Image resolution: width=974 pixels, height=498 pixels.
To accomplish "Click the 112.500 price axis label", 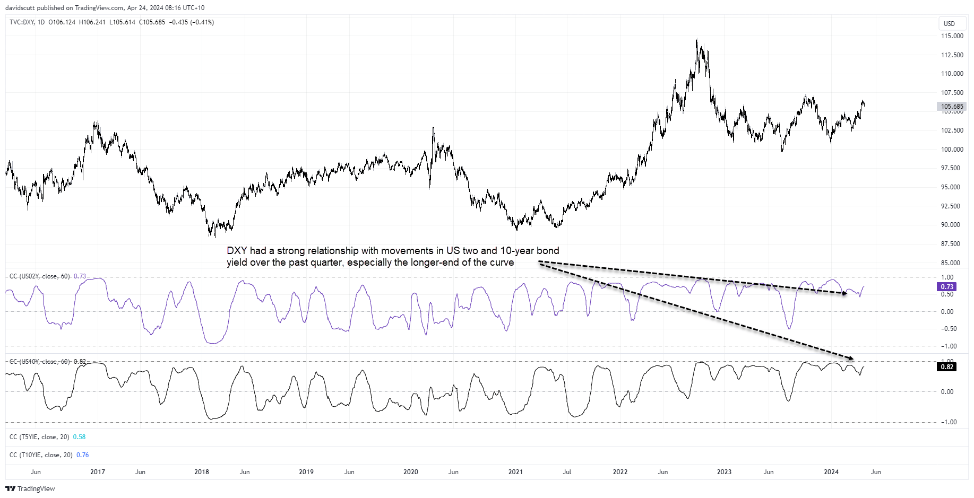I will [952, 55].
